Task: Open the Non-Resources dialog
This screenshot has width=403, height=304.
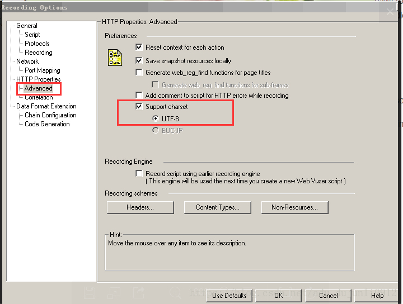Action: 295,207
